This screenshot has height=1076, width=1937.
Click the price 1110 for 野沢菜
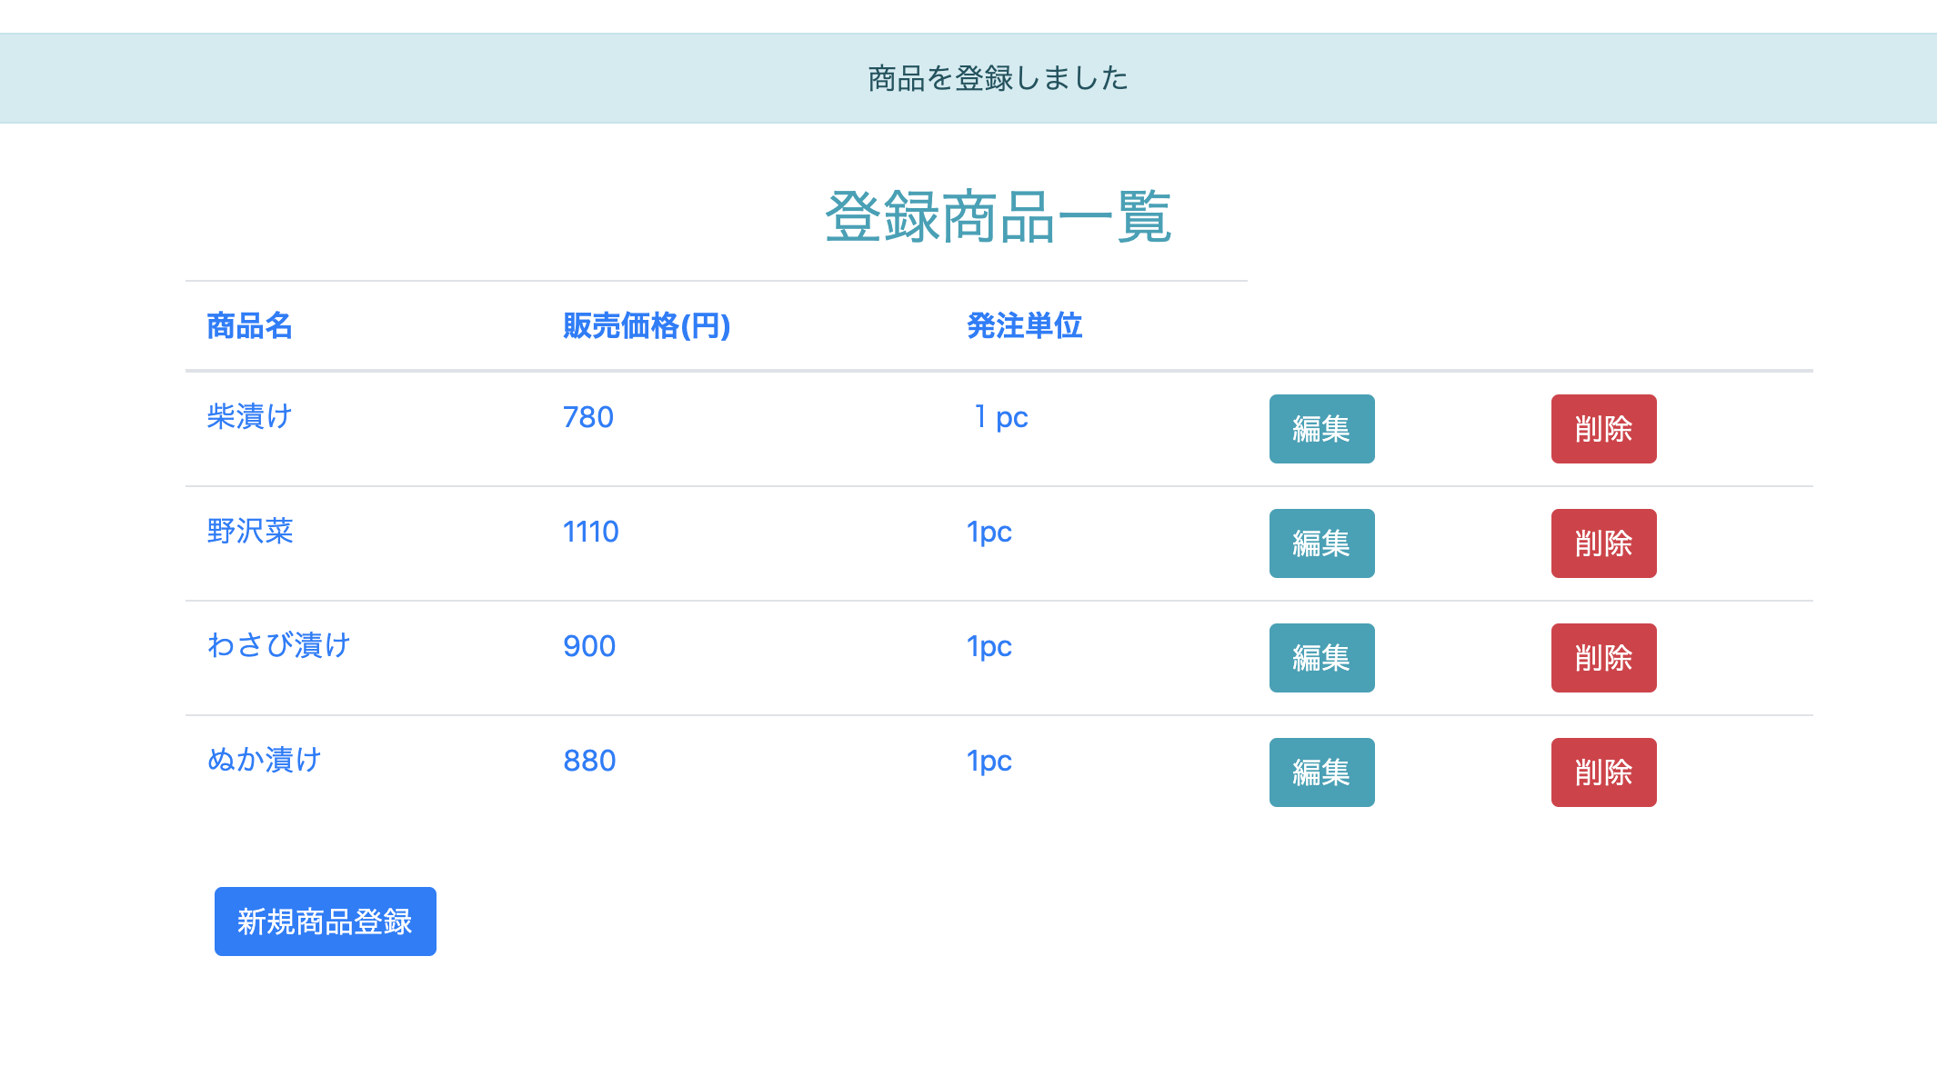pos(590,532)
